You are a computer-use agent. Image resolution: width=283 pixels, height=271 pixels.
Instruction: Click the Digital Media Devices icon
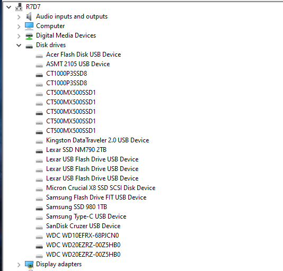click(x=29, y=36)
